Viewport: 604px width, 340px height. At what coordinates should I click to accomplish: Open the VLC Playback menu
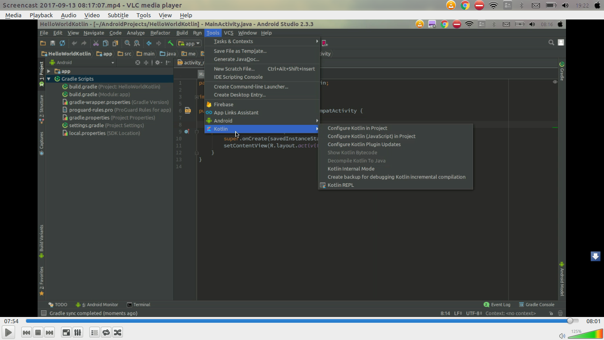[41, 15]
